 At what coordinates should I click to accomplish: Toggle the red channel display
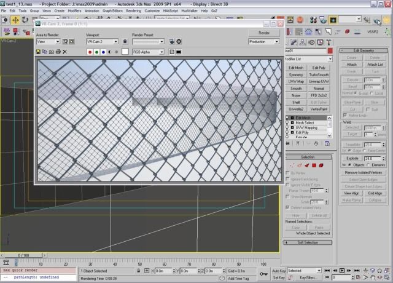(90, 52)
